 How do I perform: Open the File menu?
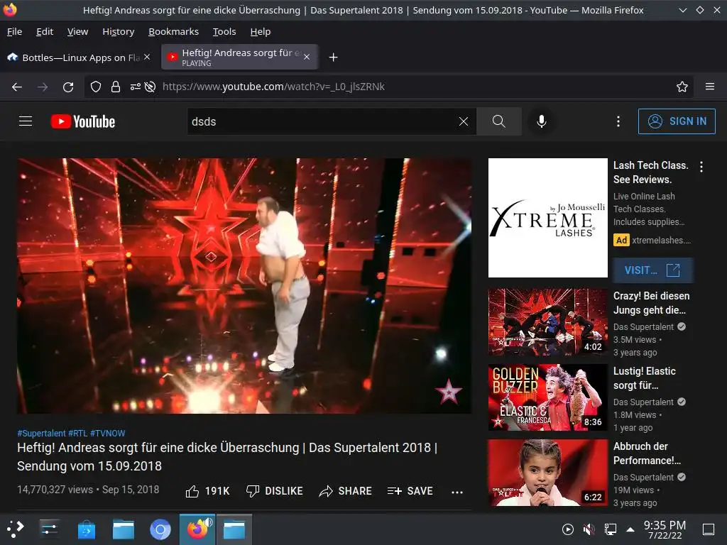[14, 31]
